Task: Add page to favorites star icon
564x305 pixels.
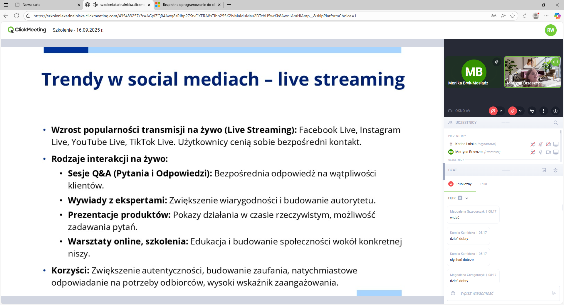Action: pyautogui.click(x=513, y=16)
